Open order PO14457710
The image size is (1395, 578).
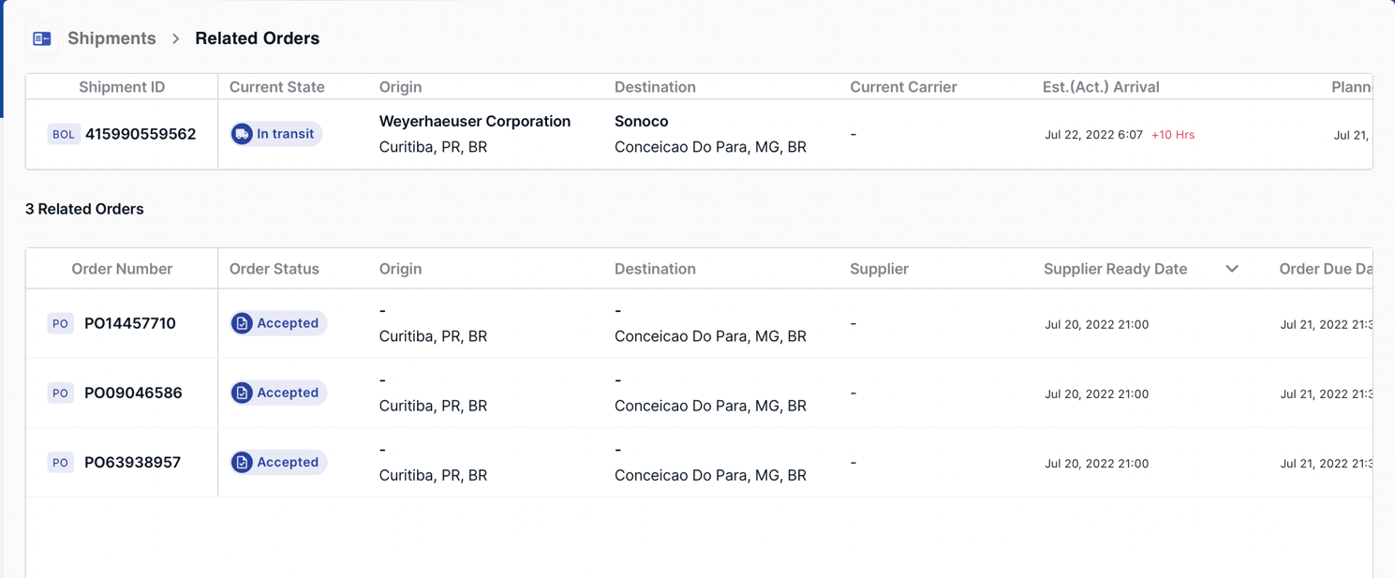[x=130, y=323]
